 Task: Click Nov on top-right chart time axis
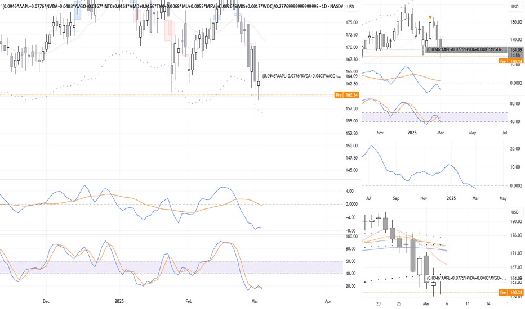(380, 133)
